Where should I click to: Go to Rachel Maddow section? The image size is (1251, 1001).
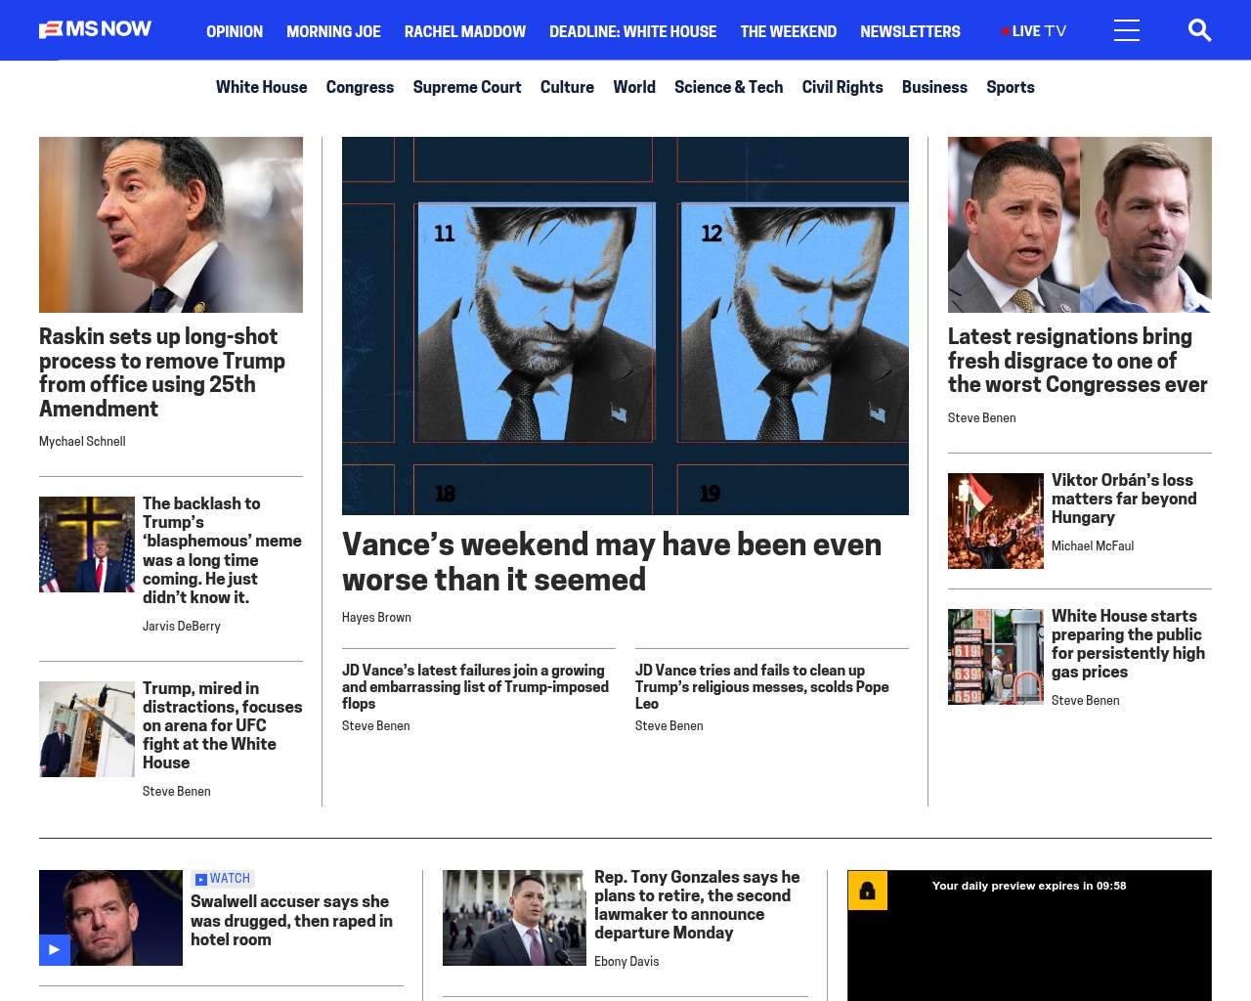464,31
